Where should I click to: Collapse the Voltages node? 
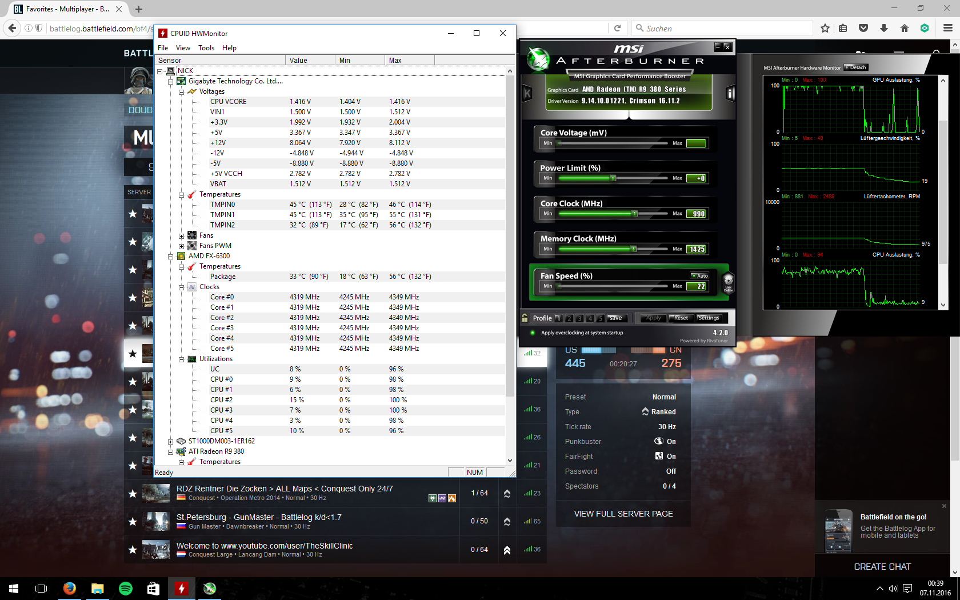(181, 91)
